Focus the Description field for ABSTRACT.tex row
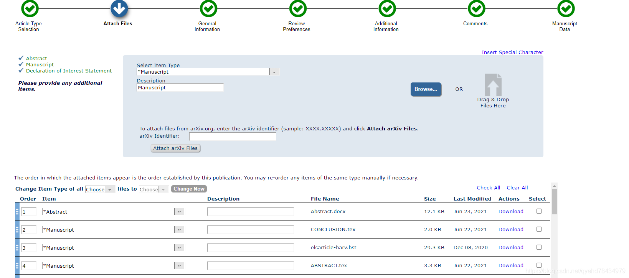This screenshot has width=629, height=278. click(251, 266)
